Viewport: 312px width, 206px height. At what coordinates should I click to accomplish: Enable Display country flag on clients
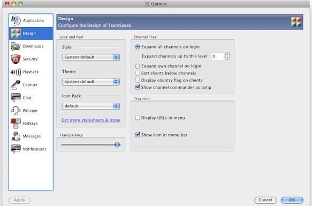tap(138, 80)
